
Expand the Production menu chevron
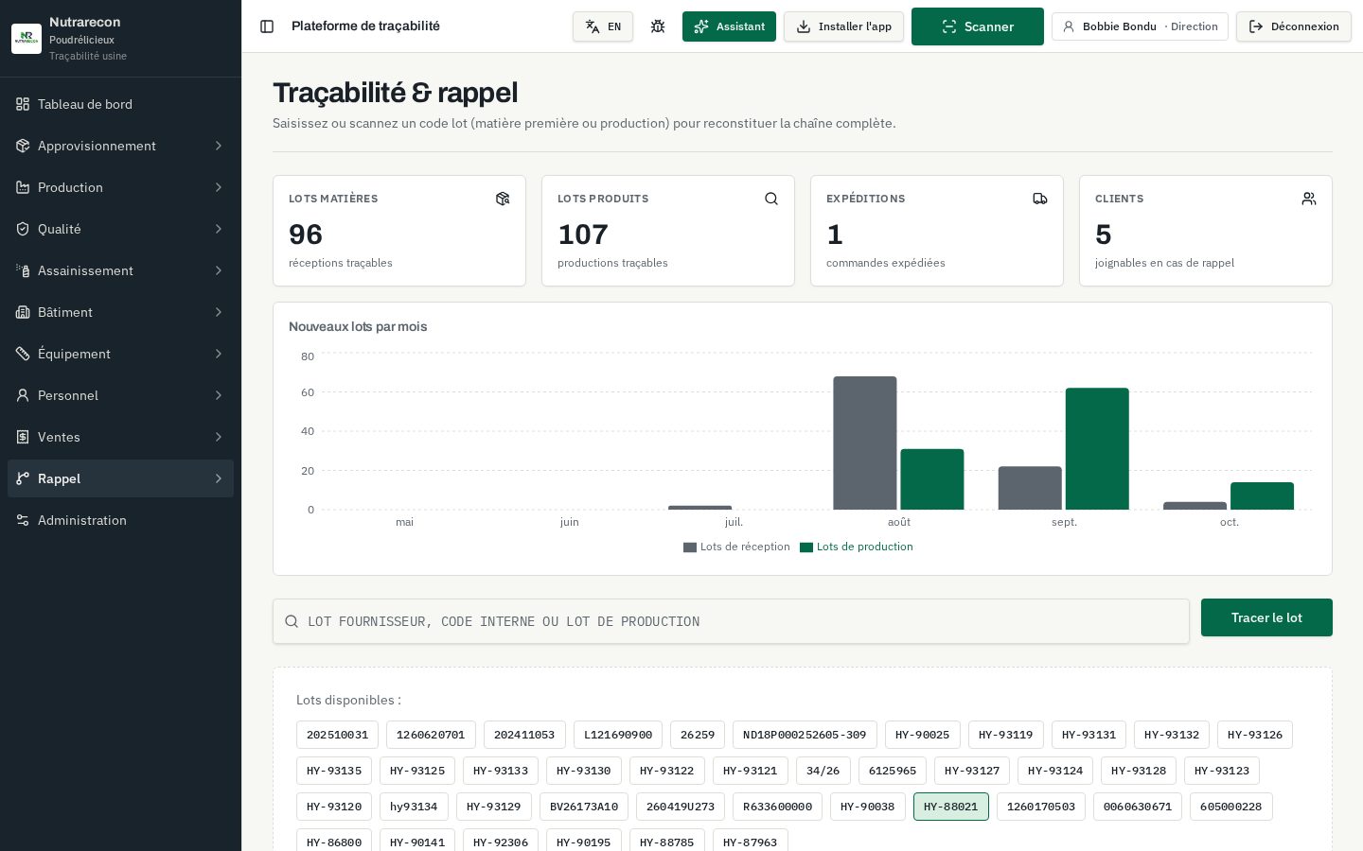pos(219,187)
